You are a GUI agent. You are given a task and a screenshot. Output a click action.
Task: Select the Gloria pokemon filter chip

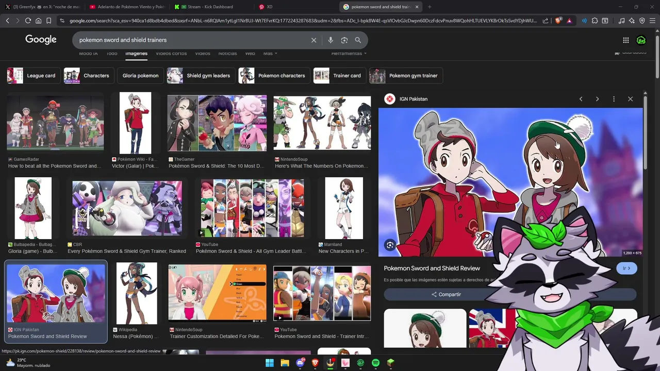(140, 76)
